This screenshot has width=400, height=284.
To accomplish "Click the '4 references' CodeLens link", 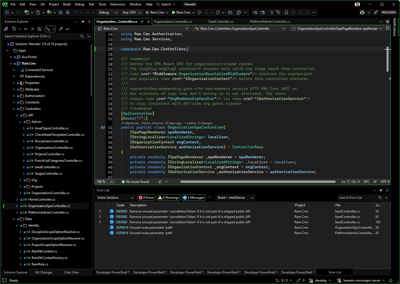I will click(x=130, y=123).
